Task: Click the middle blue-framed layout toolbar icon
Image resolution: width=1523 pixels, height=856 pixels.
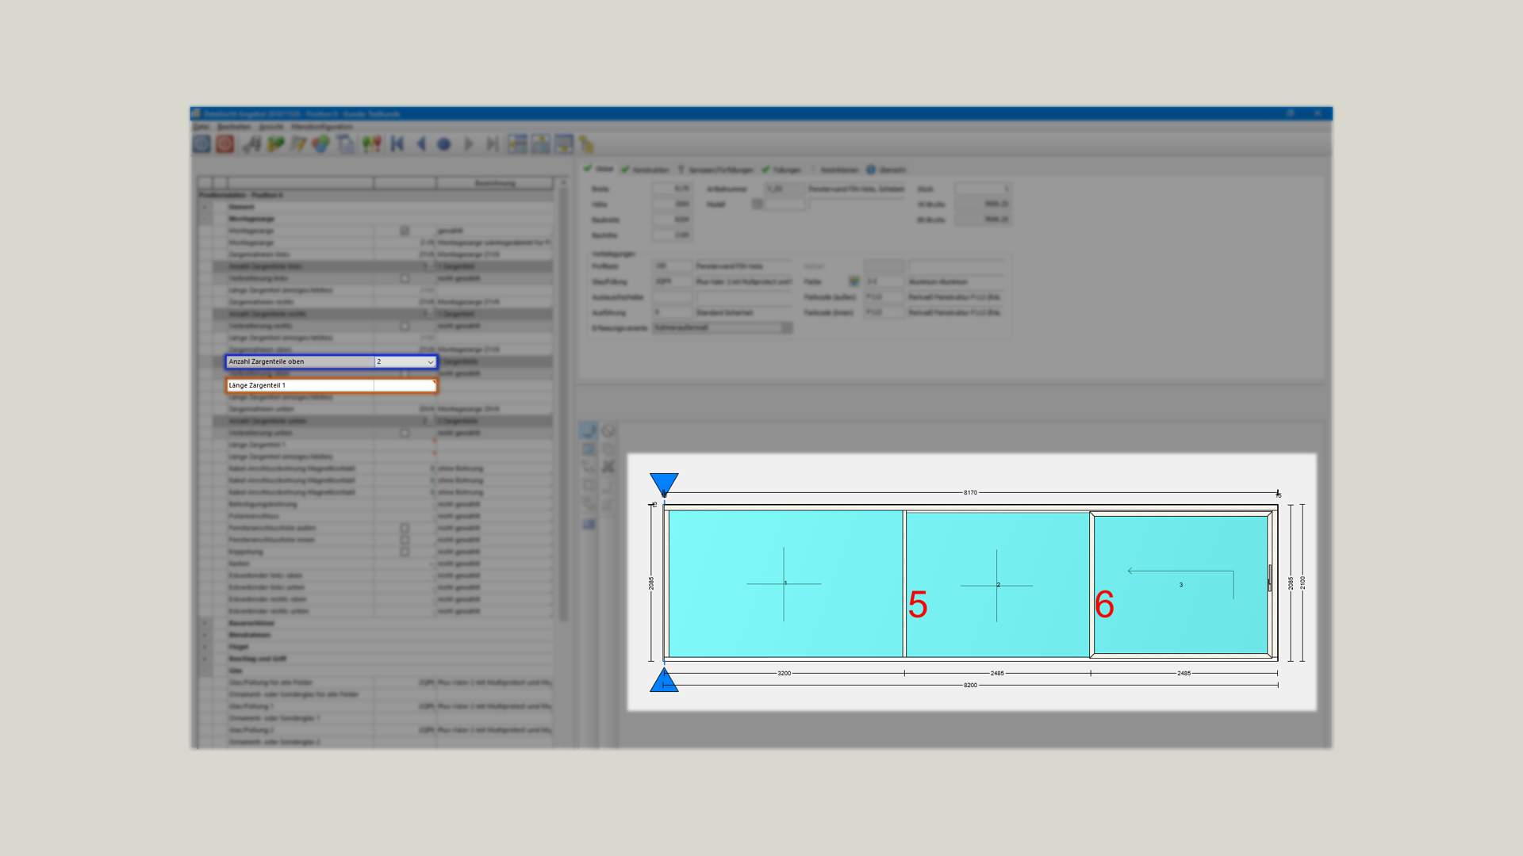Action: [x=540, y=144]
